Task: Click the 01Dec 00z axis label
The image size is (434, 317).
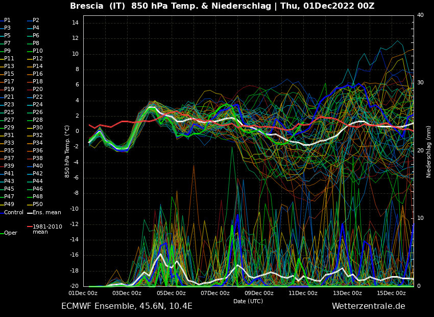Action: [x=83, y=293]
